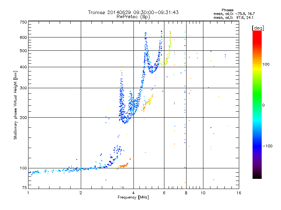
Task: Click the y-axis tick label "750"
Action: 23,22
